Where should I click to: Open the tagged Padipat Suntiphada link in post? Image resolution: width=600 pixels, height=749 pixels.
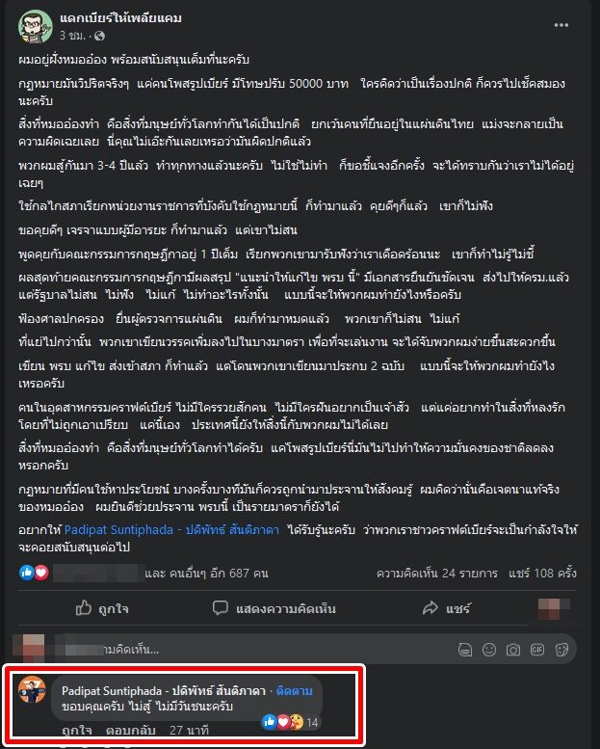[171, 530]
